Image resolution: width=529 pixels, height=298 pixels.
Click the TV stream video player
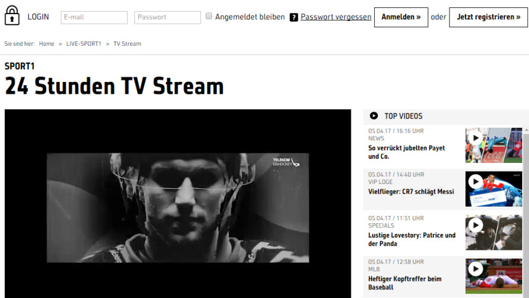tap(178, 204)
